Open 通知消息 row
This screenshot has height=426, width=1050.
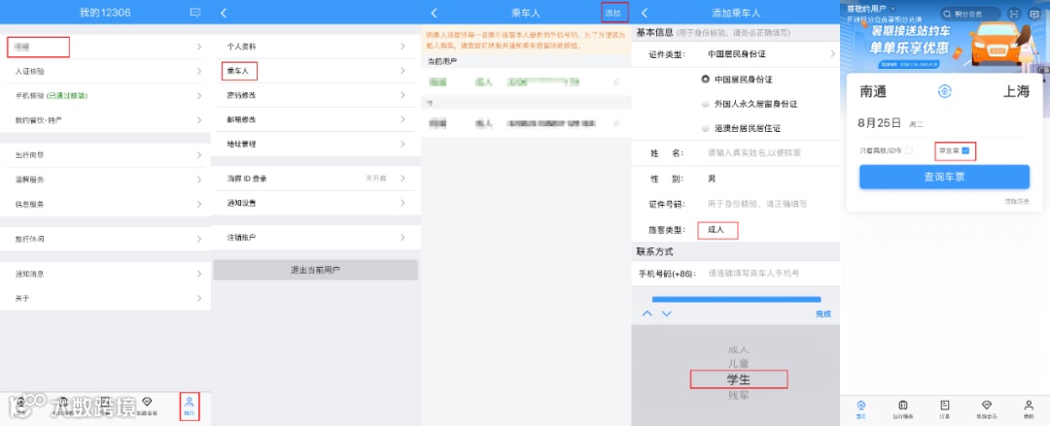(105, 274)
